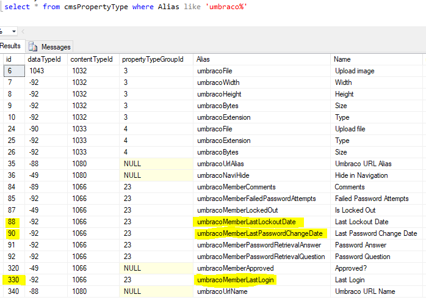Screen dimensions: 426x300
Task: Select the umbracoNaviHide cell
Action: coord(262,175)
